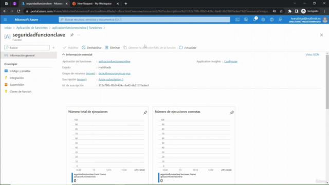Image resolution: width=329 pixels, height=185 pixels.
Task: Close the seguridadfuncionclave blade
Action: pyautogui.click(x=321, y=35)
